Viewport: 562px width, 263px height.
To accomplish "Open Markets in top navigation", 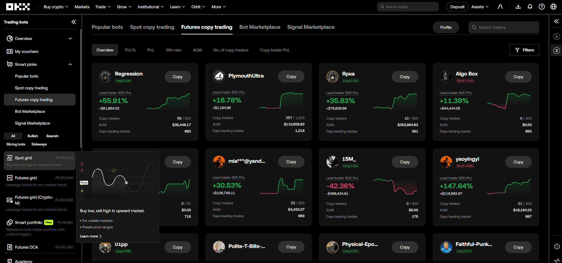I will tap(82, 7).
